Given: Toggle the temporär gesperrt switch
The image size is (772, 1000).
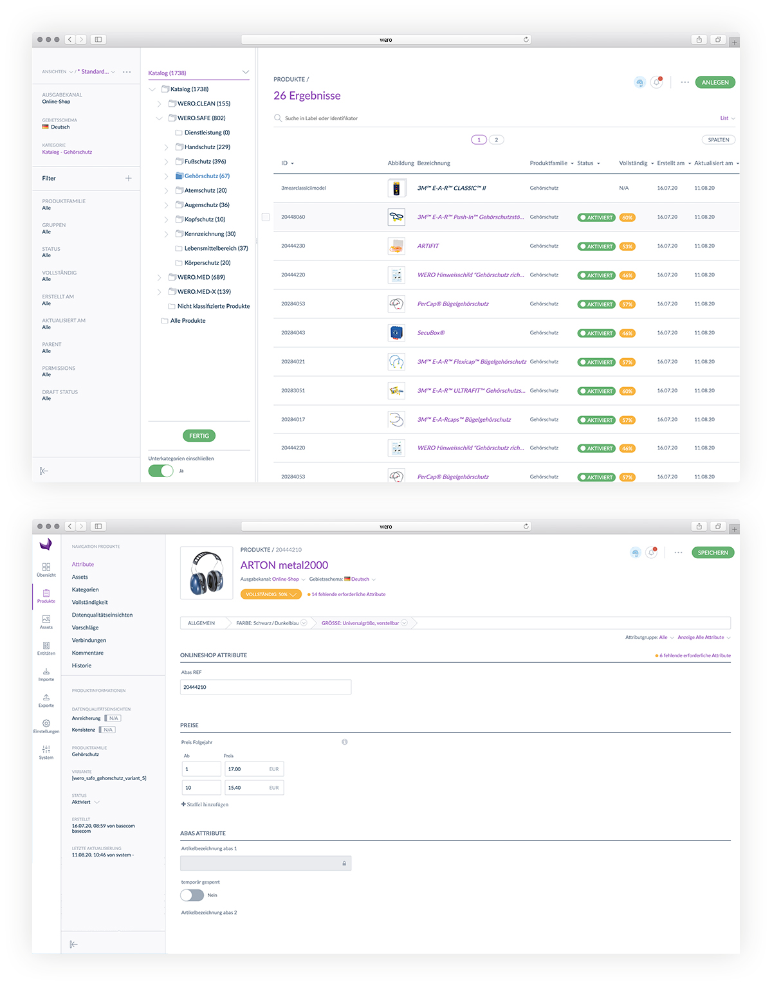Looking at the screenshot, I should coord(192,895).
